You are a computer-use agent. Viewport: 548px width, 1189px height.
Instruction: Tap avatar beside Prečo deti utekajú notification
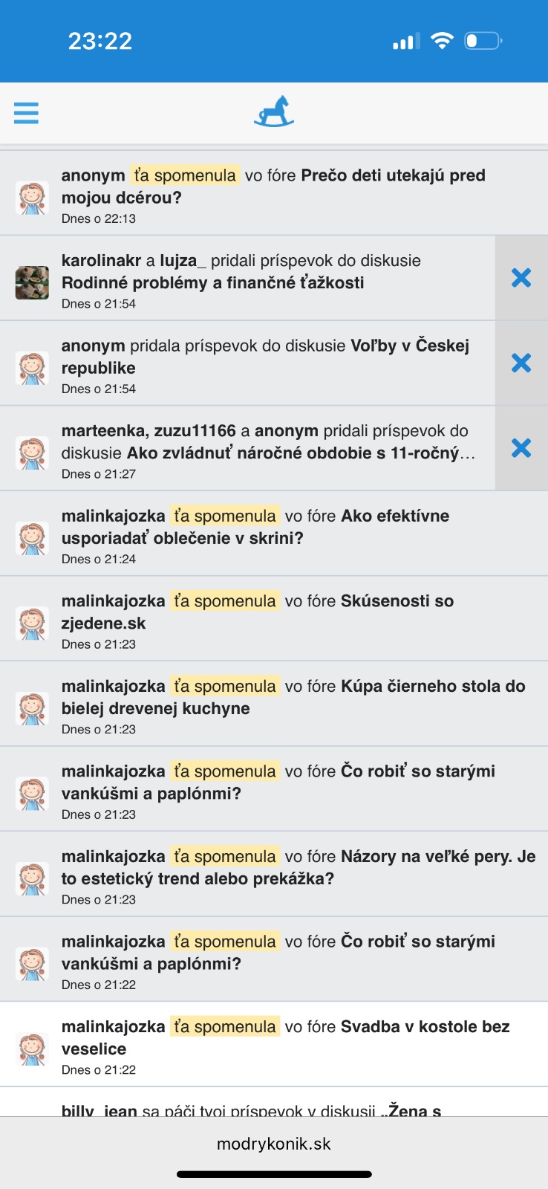(x=32, y=198)
